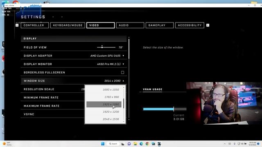Open the blue notification badge icon
This screenshot has width=262, height=147.
[258, 144]
